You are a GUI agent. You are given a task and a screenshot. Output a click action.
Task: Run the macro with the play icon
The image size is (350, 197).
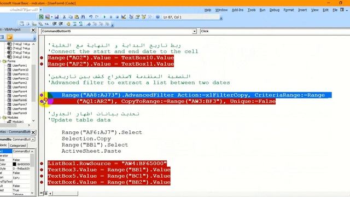(104, 17)
